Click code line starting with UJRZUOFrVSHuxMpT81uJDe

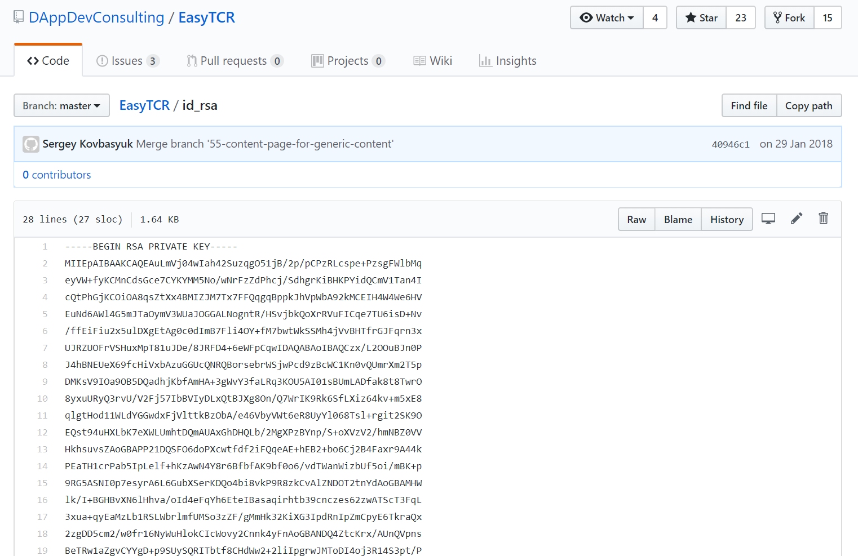pyautogui.click(x=243, y=348)
